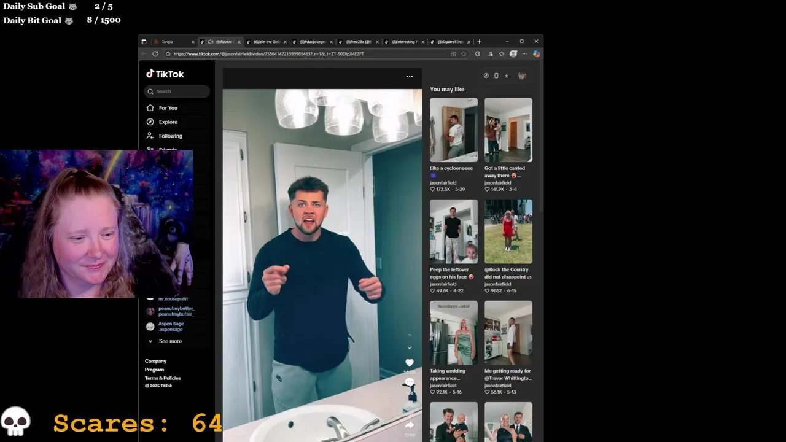Share the video with the arrow icon

pyautogui.click(x=410, y=425)
